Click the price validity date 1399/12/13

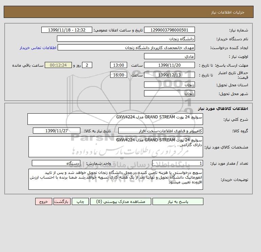tap(169, 75)
